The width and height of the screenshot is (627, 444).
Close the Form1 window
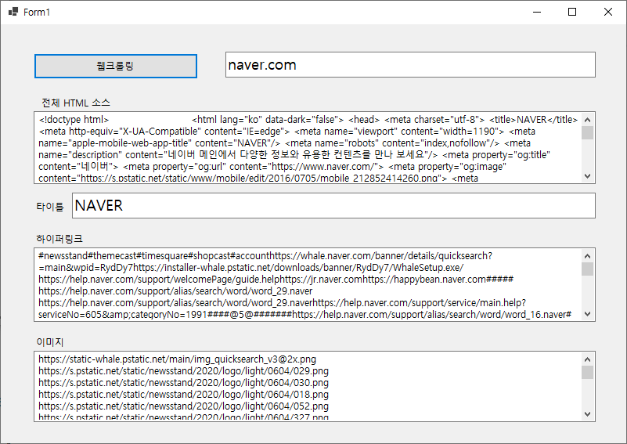607,12
